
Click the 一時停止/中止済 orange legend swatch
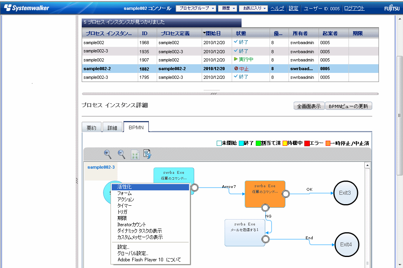328,143
